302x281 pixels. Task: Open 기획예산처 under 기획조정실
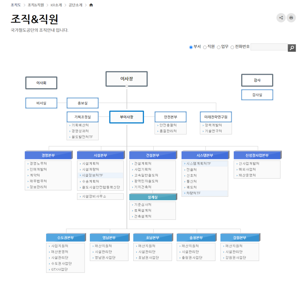[x=80, y=125]
